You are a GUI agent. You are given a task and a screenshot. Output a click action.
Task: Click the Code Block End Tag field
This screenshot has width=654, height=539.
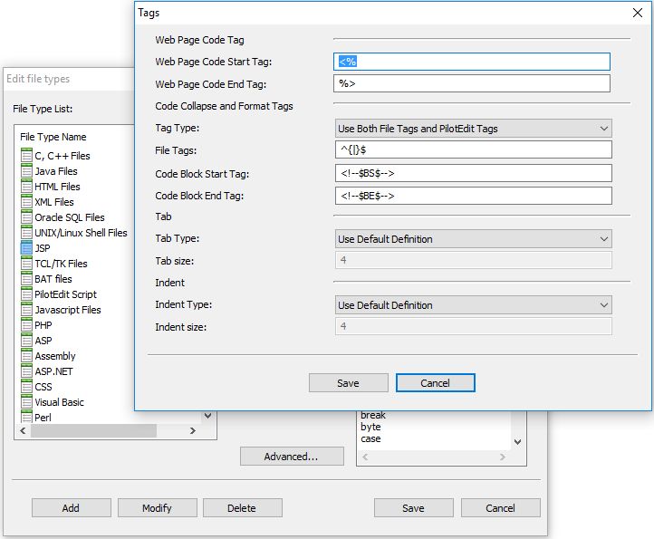474,196
